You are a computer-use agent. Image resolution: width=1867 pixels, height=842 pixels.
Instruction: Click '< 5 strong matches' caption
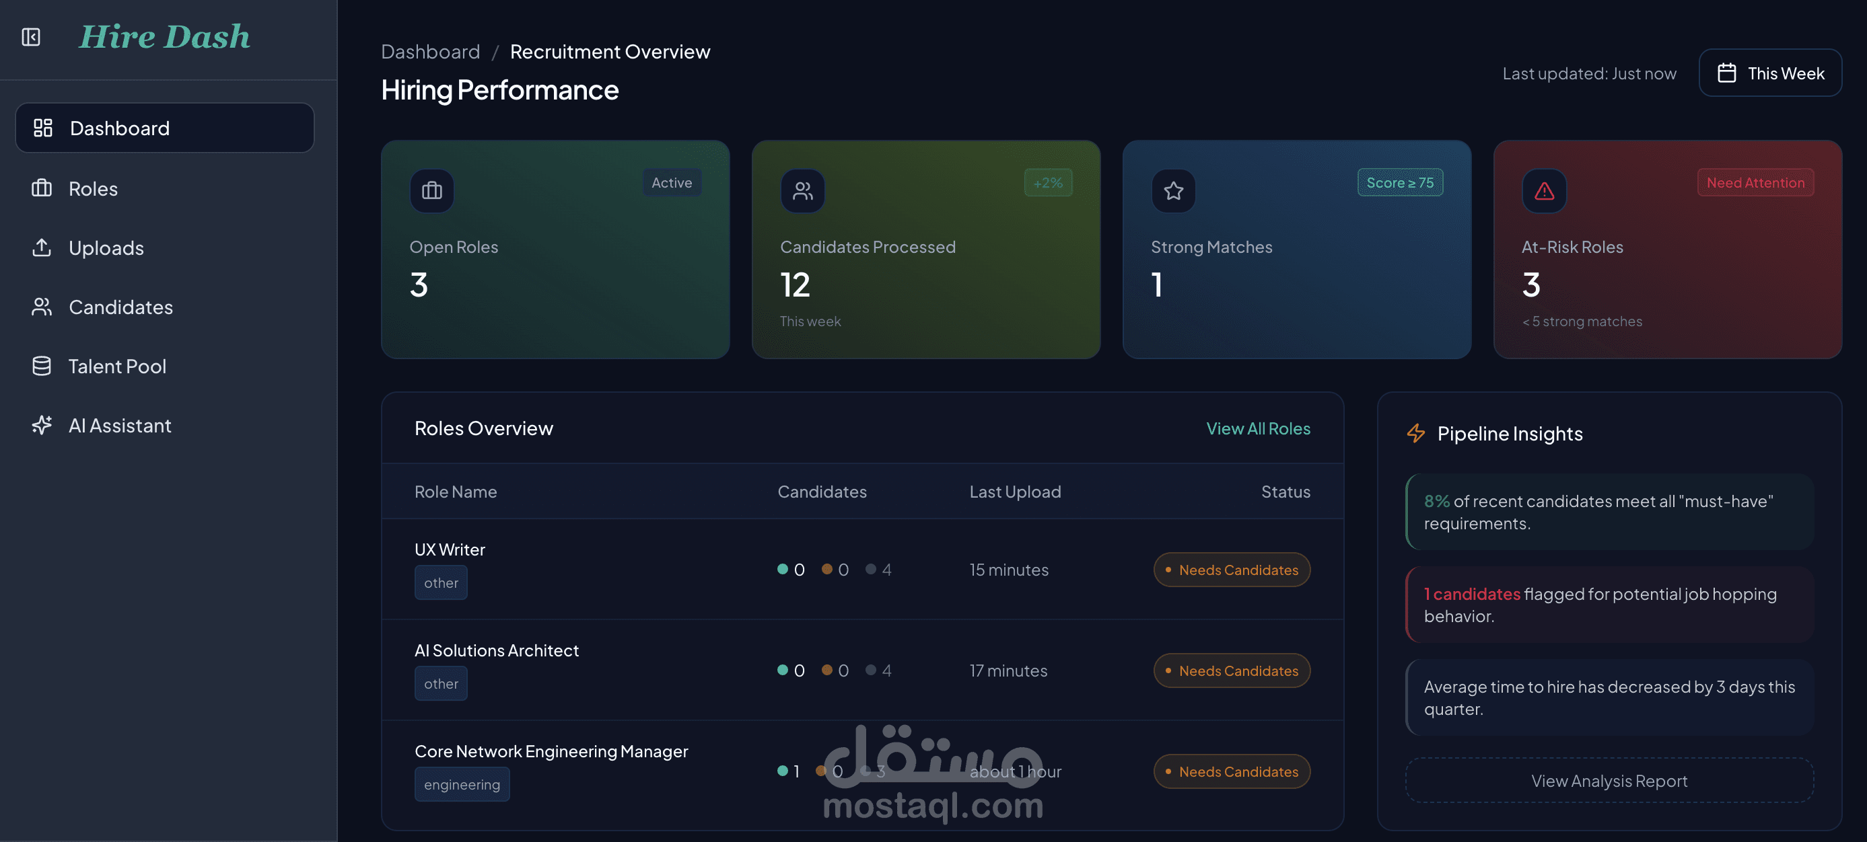tap(1582, 321)
